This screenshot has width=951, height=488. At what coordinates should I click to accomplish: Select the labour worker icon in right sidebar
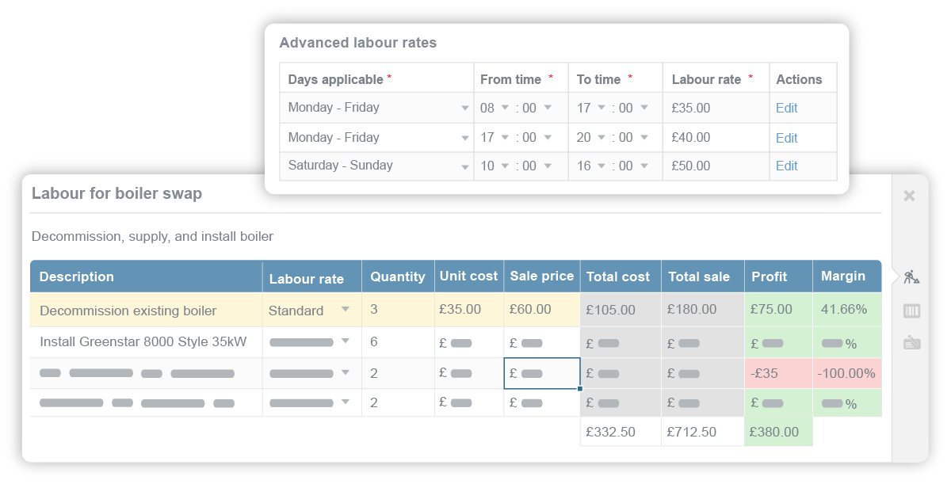point(910,277)
